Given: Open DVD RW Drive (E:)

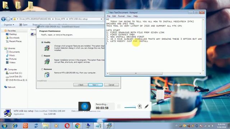Looking at the screenshot, I should (18, 80).
